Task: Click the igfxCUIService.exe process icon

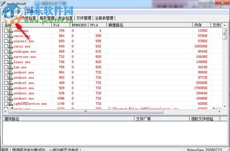Action: [x=11, y=103]
